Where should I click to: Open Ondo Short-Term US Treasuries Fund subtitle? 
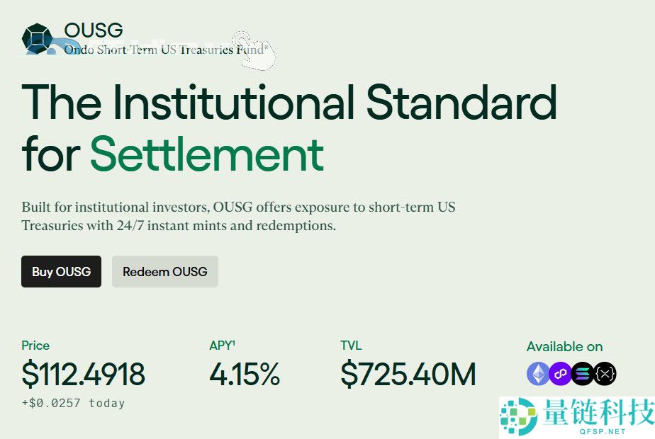(166, 50)
